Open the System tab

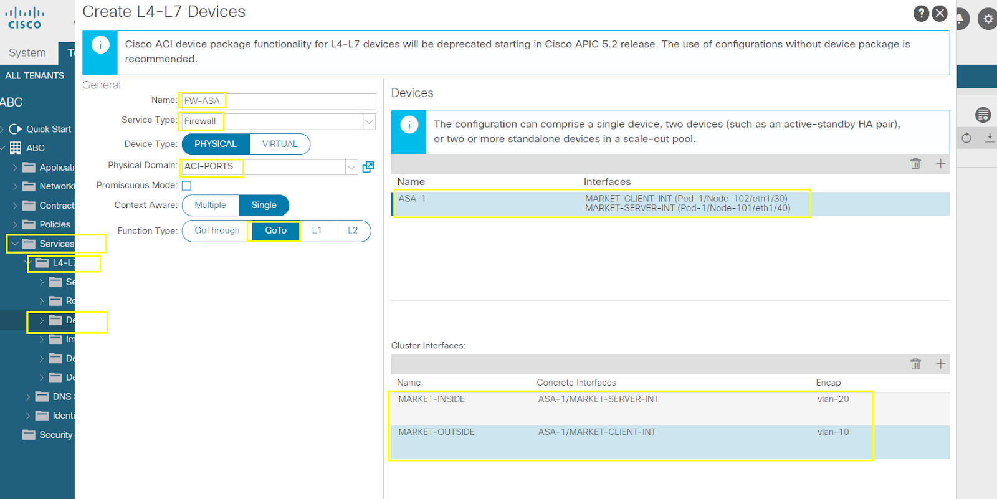click(x=27, y=53)
